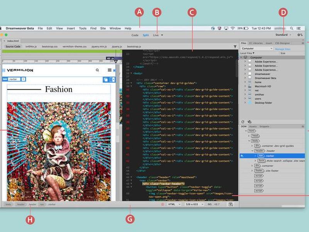Click the plus button next to .navbar selector

pyautogui.click(x=23, y=79)
